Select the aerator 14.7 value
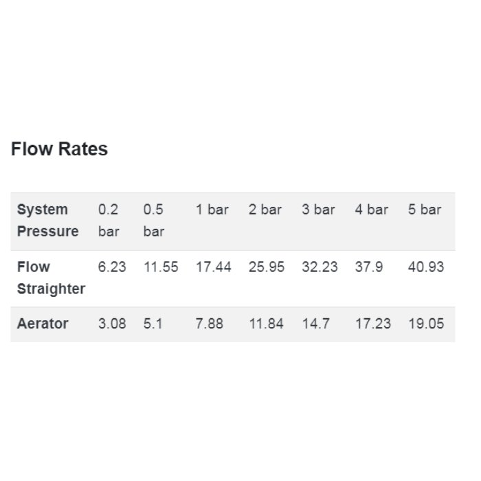 pyautogui.click(x=316, y=324)
